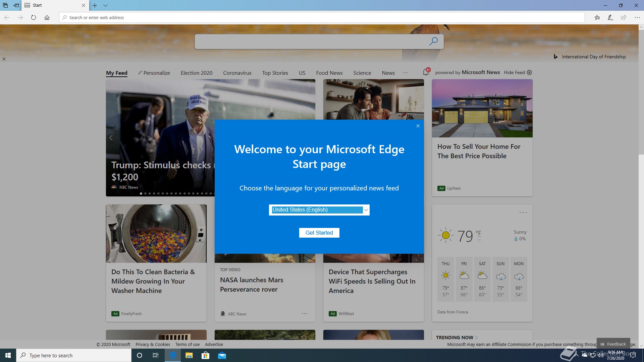Open NASA launches Mars Perseverance rover story
This screenshot has width=644, height=362.
[252, 285]
